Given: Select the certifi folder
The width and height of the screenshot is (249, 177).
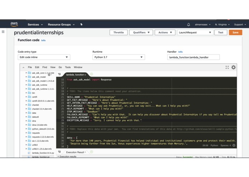Looking at the screenshot, I should click(x=34, y=97).
